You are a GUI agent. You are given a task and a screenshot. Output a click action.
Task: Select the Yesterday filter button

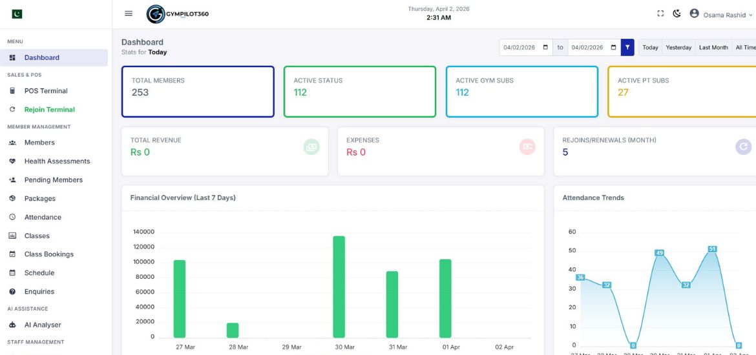tap(678, 47)
